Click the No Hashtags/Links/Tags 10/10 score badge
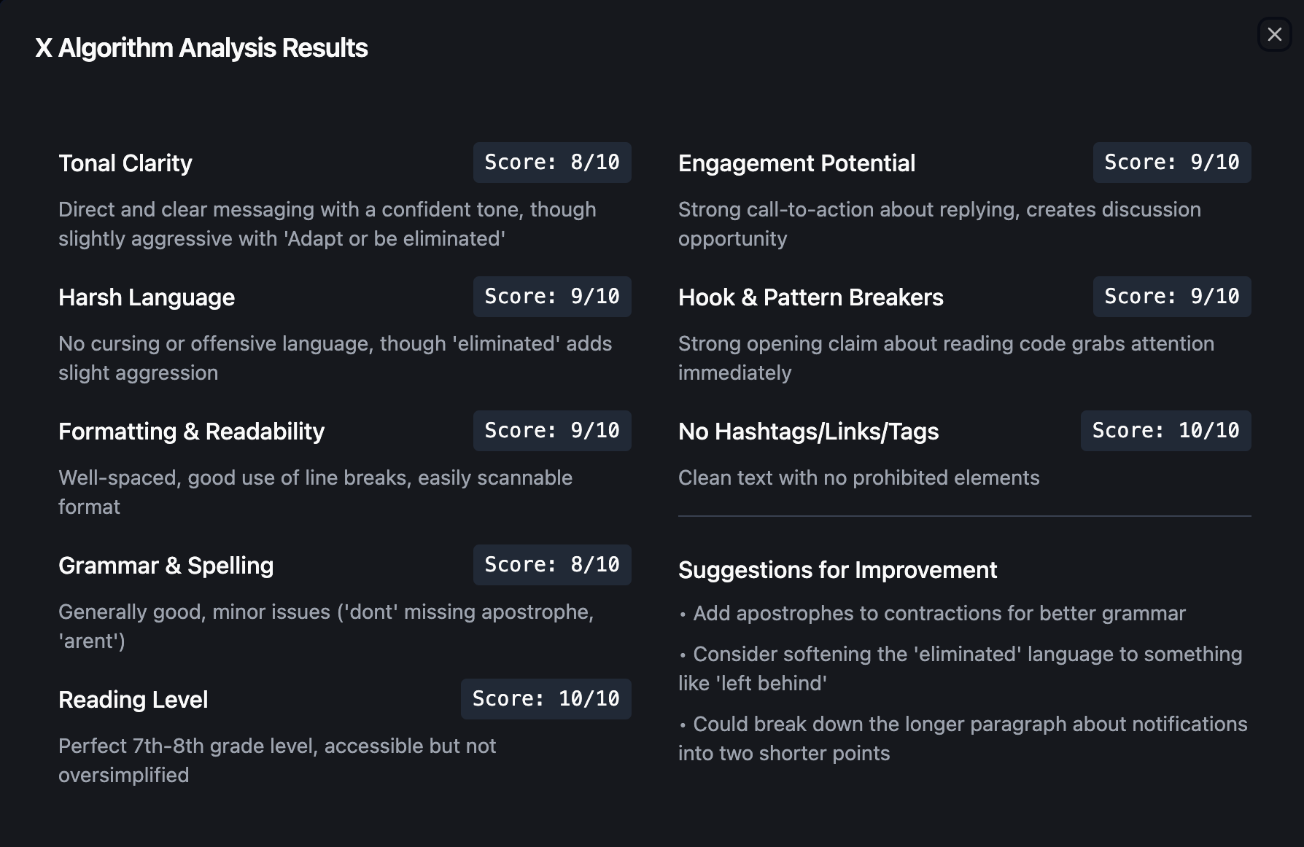The image size is (1304, 847). coord(1165,431)
